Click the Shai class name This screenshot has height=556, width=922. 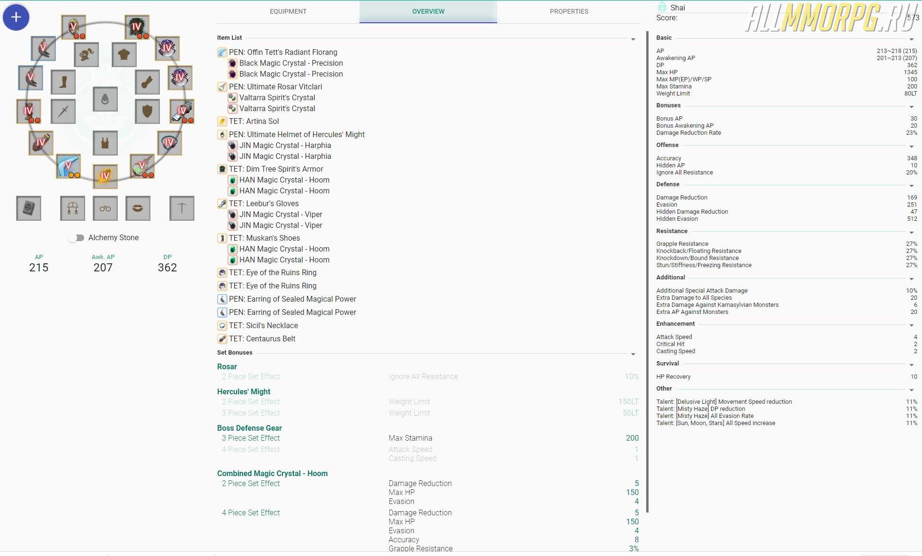click(677, 8)
